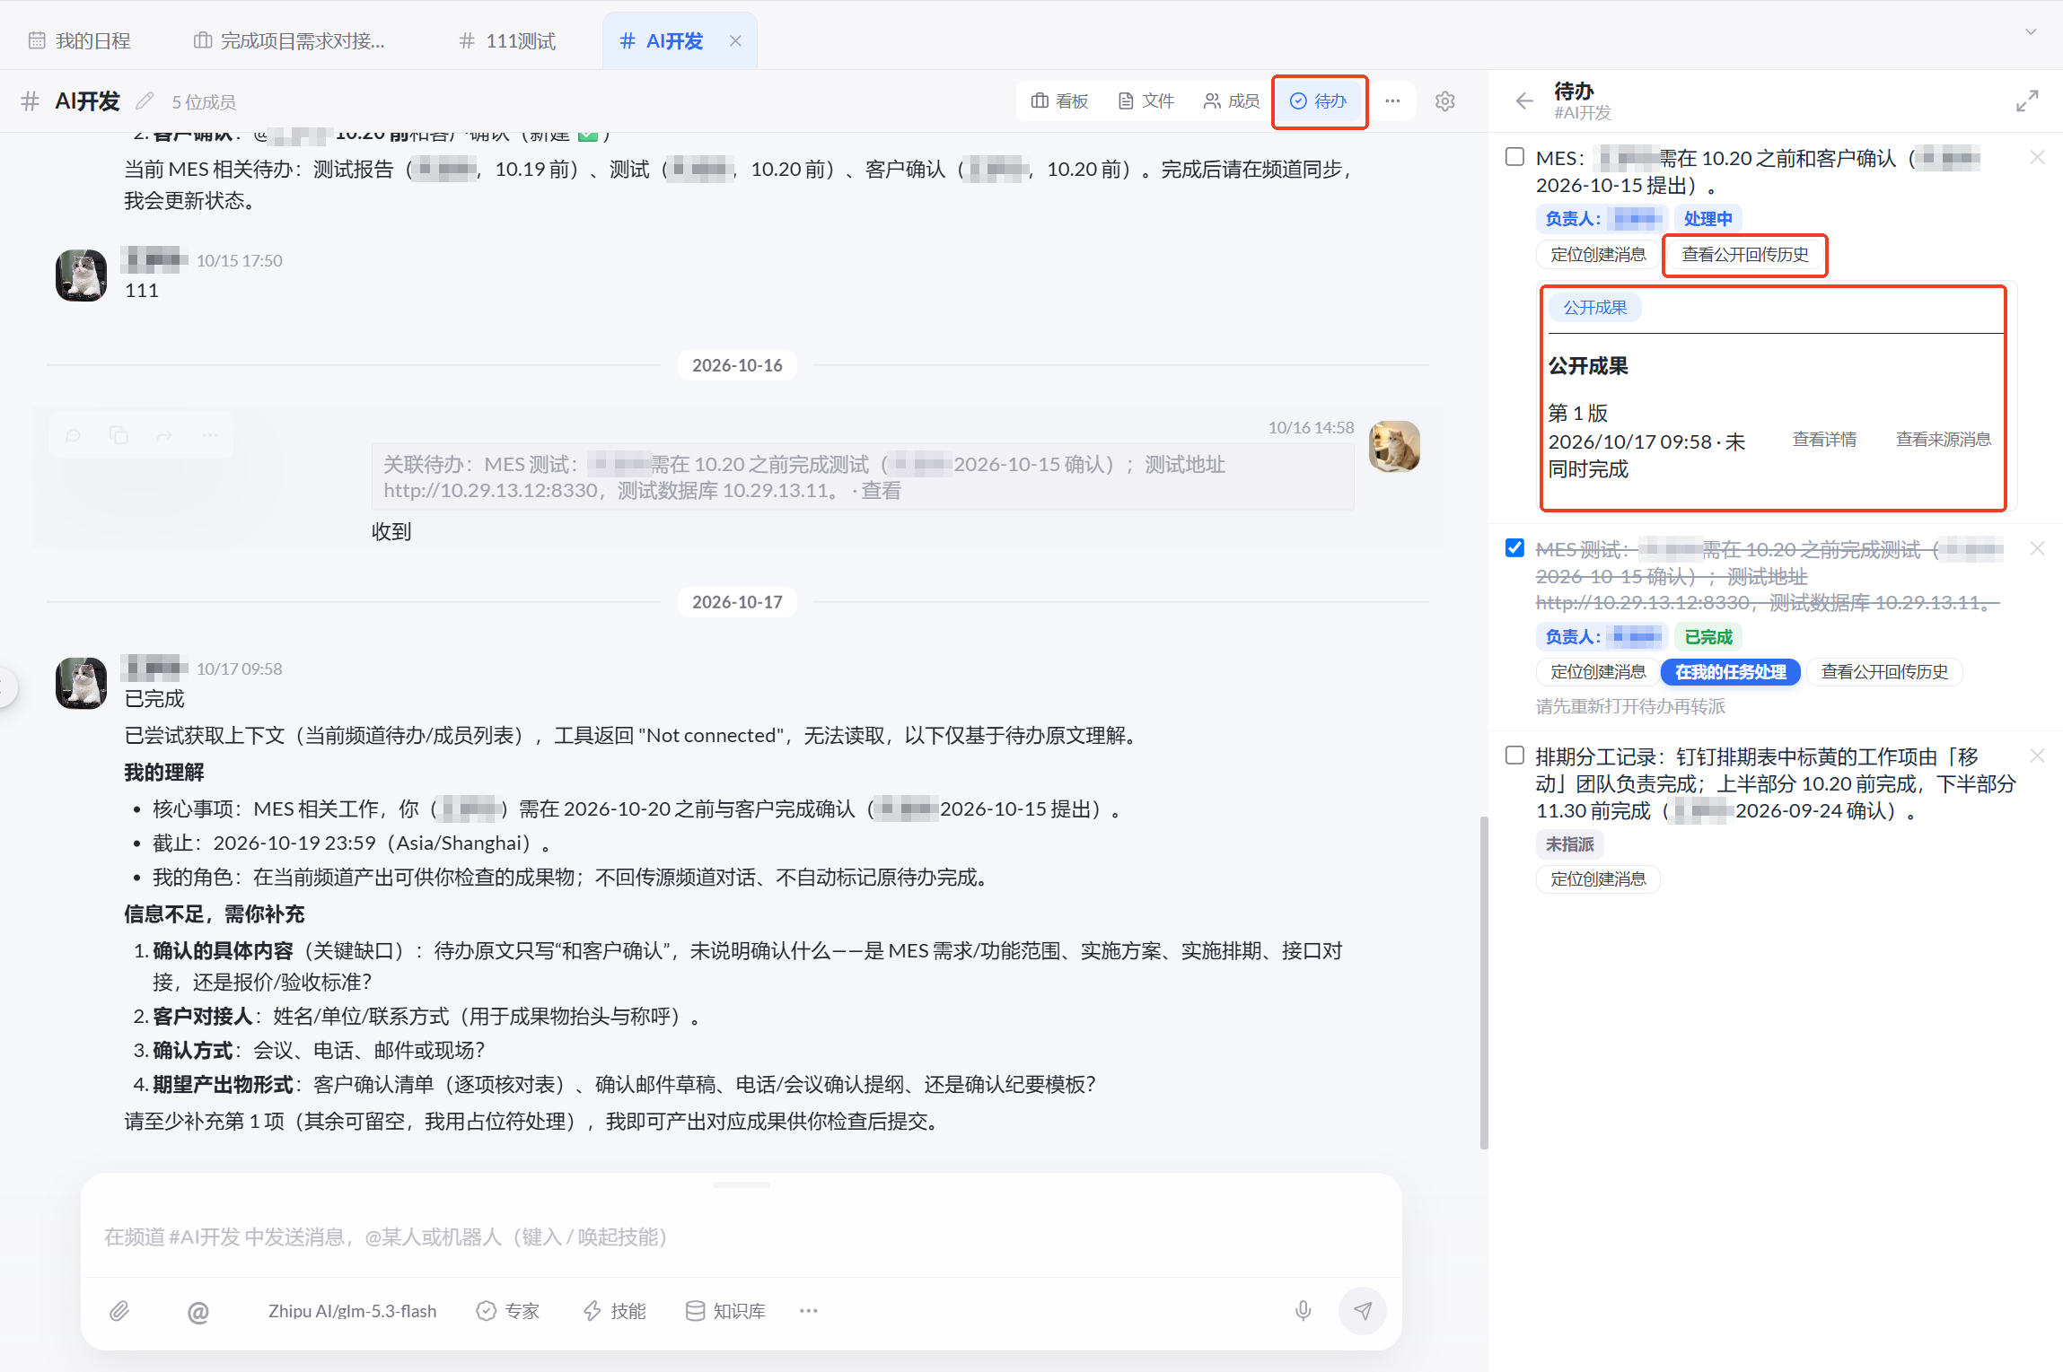The width and height of the screenshot is (2063, 1372).
Task: Dismiss the MES 客户确认 todo item
Action: (x=2037, y=158)
